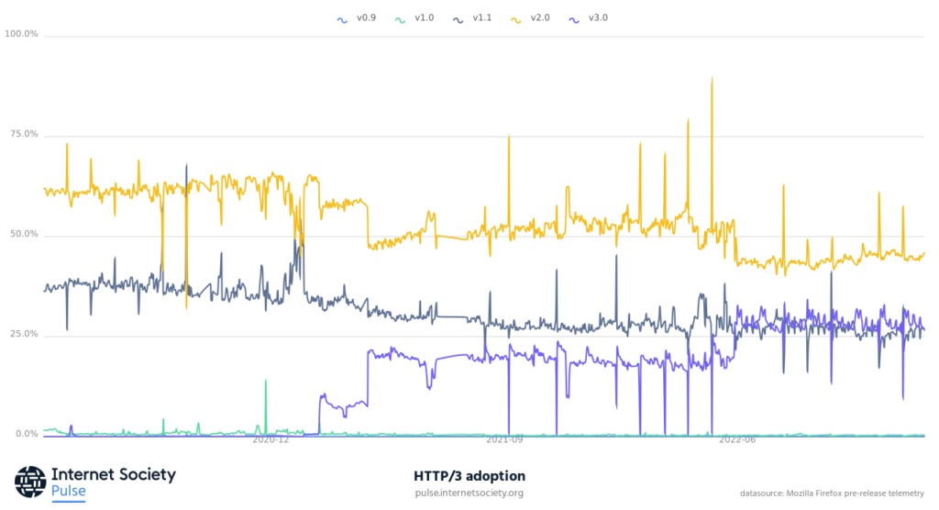939x510 pixels.
Task: Click the Pulse text under Internet Society
Action: [69, 492]
